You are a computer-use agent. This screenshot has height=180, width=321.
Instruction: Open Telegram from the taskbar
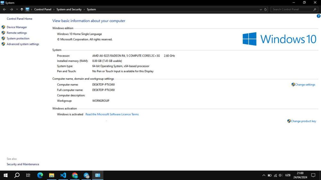[x=86, y=175]
